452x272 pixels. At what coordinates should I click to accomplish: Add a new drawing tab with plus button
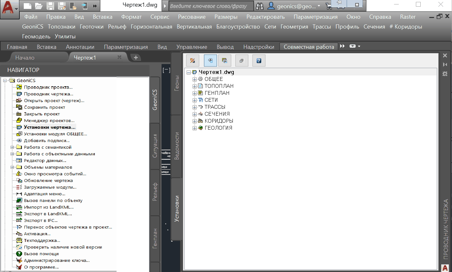[x=136, y=57]
